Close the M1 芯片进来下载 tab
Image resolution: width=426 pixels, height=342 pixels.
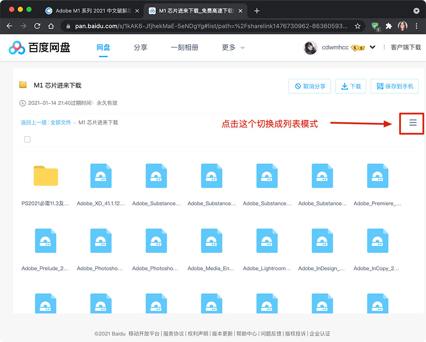click(240, 11)
